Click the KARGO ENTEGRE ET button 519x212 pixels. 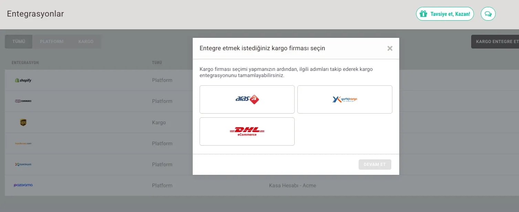tap(496, 42)
